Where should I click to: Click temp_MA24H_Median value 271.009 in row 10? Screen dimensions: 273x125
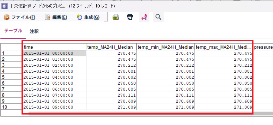pos(111,107)
